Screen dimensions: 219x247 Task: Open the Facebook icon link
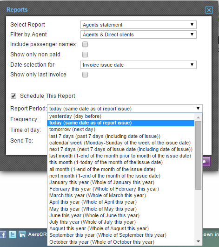[x=3, y=234]
